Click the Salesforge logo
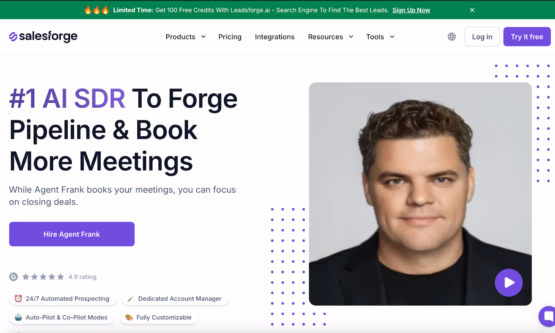555x333 pixels. pos(43,36)
